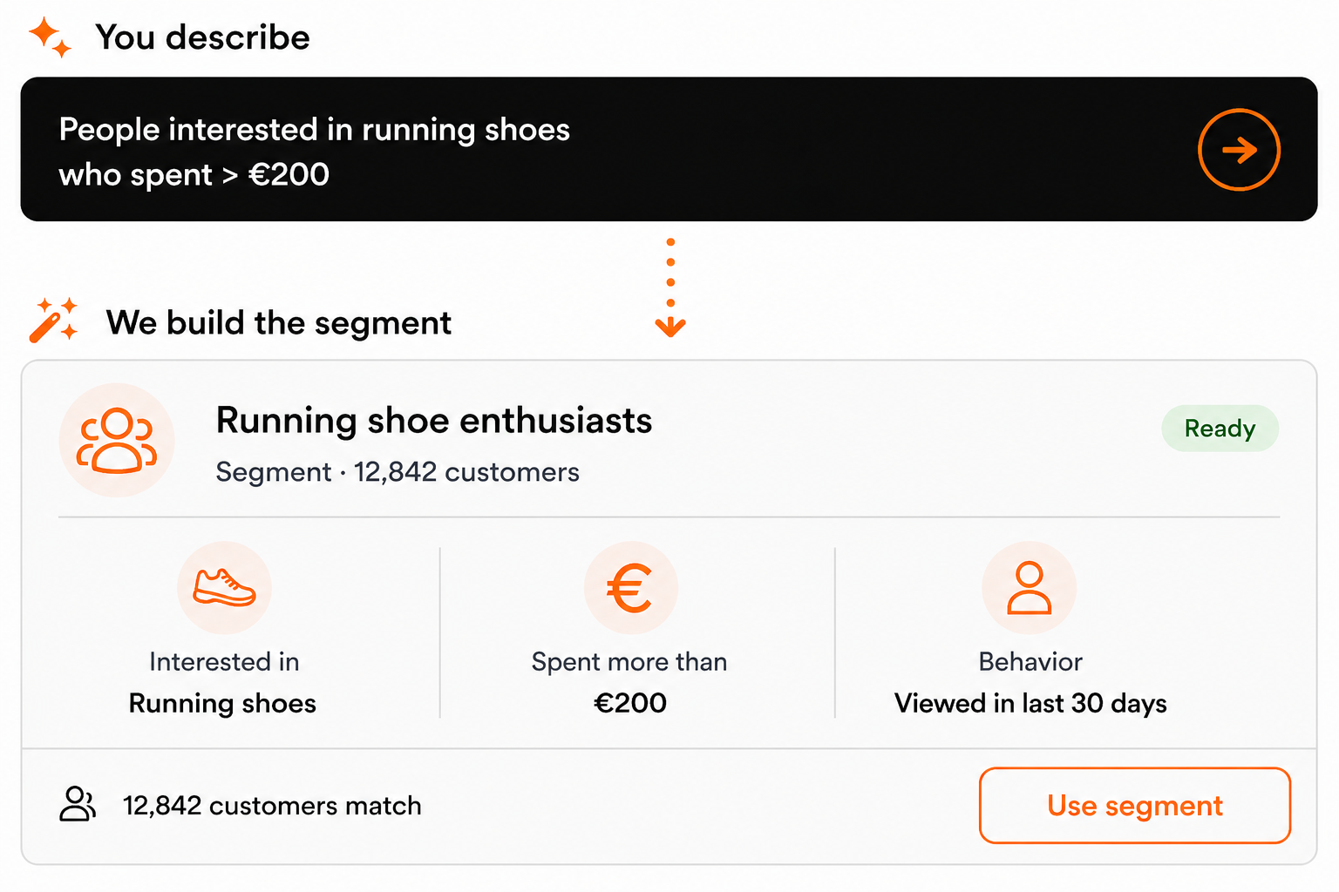Select the Behavior person icon
The height and width of the screenshot is (892, 1339).
tap(1030, 588)
